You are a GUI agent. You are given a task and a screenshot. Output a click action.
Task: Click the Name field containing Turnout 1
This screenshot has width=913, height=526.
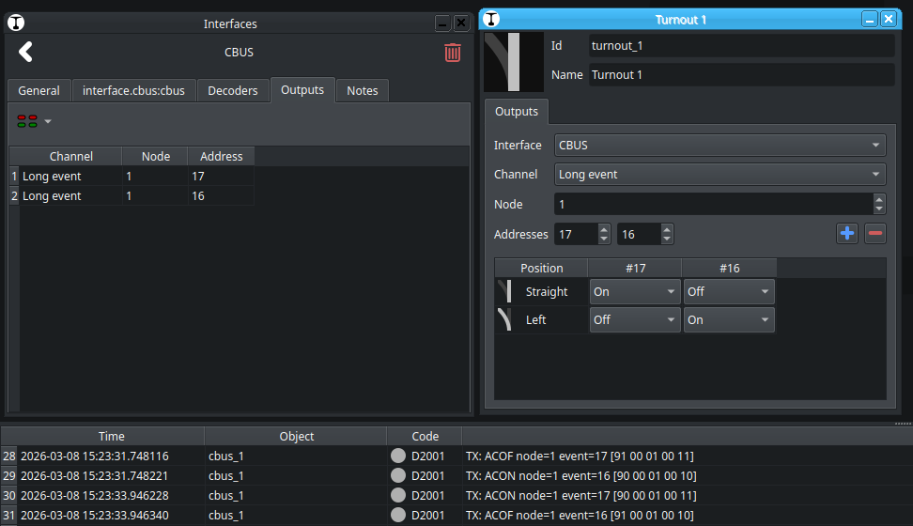[x=740, y=75]
